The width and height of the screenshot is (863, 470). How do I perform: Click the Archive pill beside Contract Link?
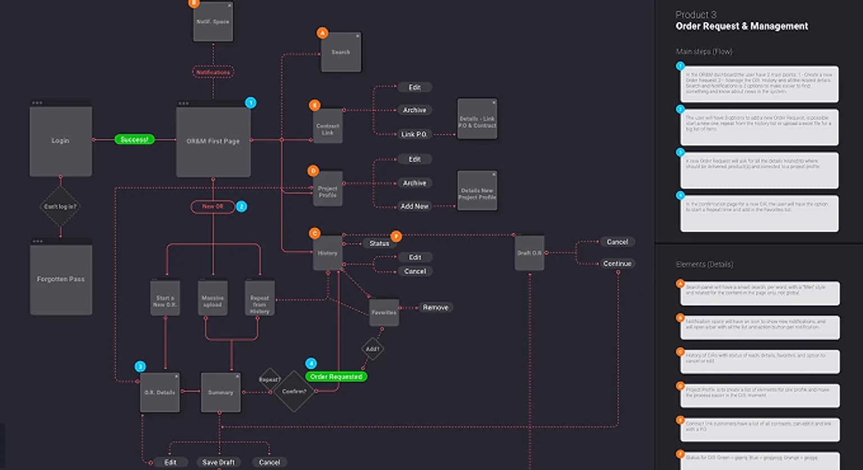point(414,110)
